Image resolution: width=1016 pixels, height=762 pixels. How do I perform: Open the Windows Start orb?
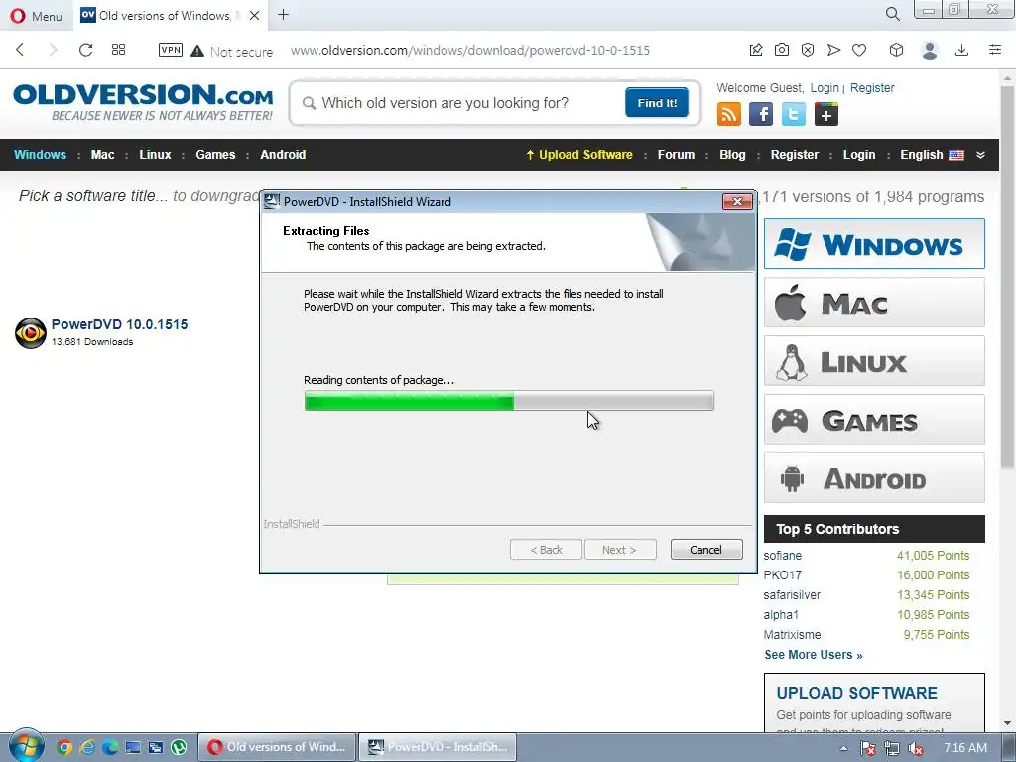(26, 746)
